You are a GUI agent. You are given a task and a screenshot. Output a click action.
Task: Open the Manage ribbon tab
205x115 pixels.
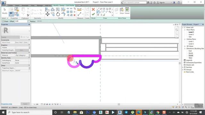pyautogui.click(x=40, y=5)
